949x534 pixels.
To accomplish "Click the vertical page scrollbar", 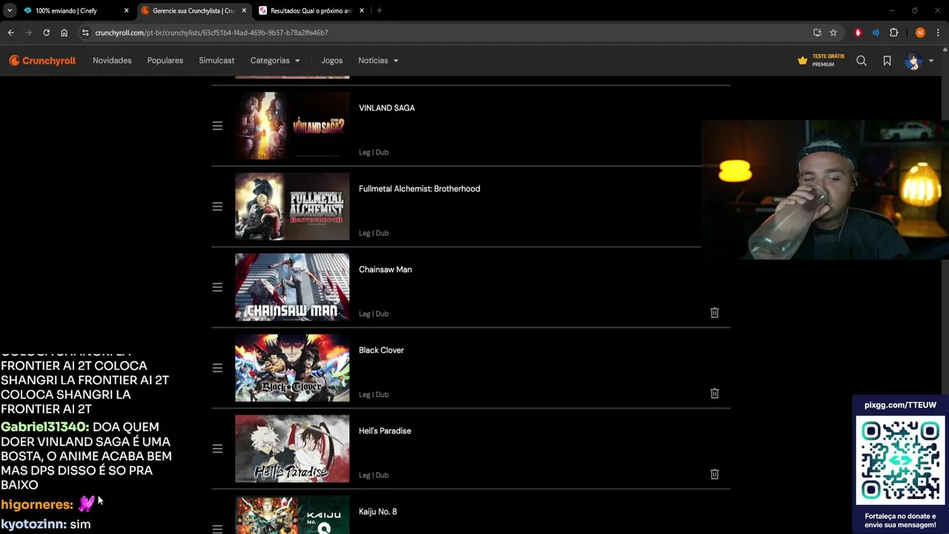I will pos(945,289).
